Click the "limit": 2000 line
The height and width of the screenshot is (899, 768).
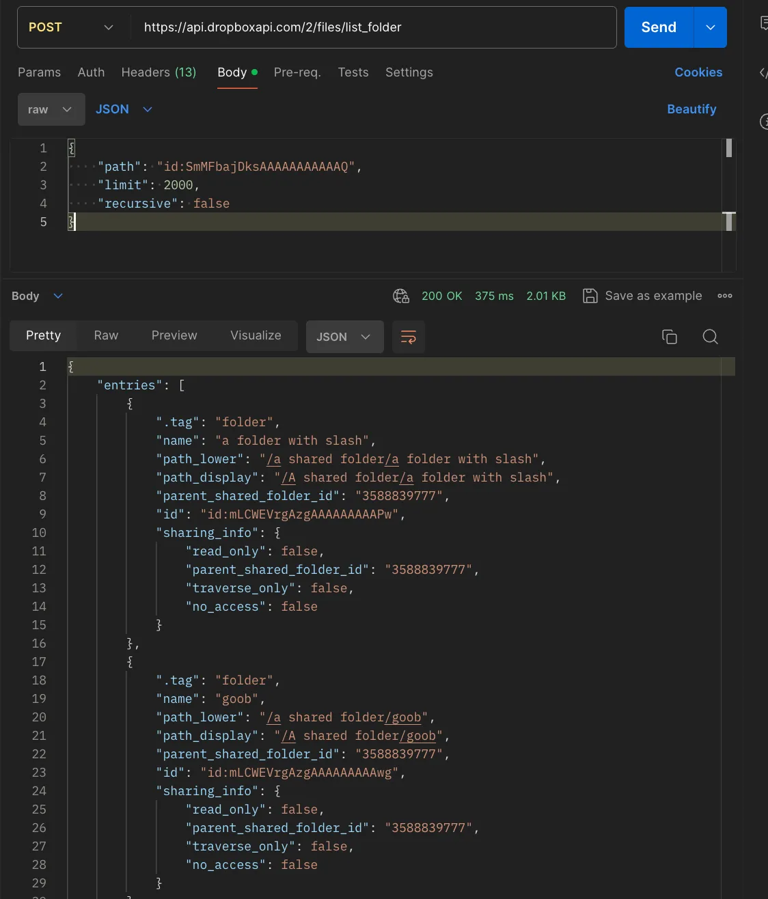[x=148, y=185]
